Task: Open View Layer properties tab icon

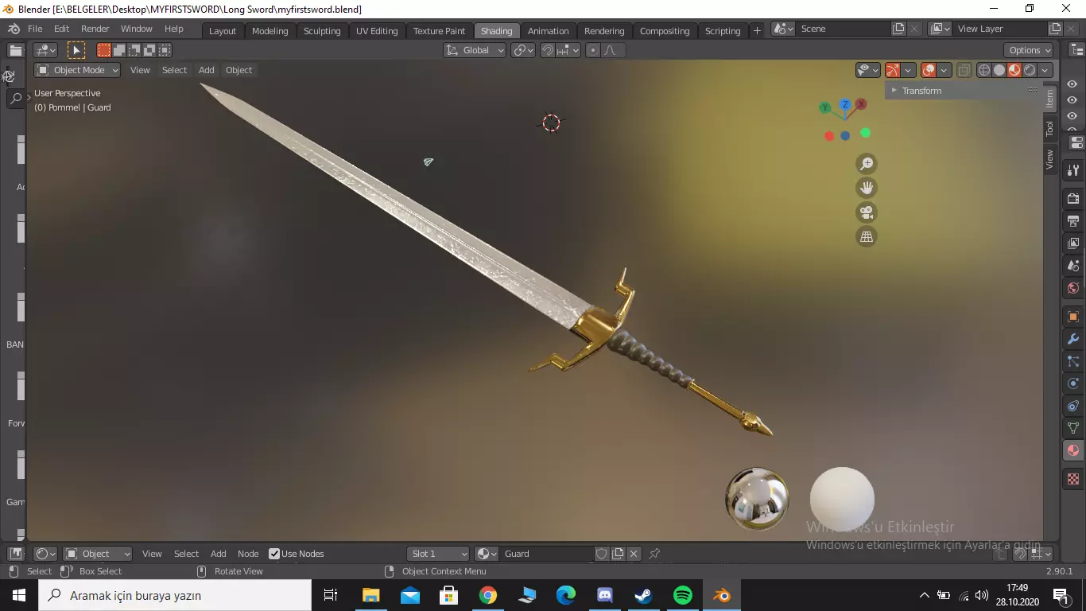Action: click(1073, 243)
